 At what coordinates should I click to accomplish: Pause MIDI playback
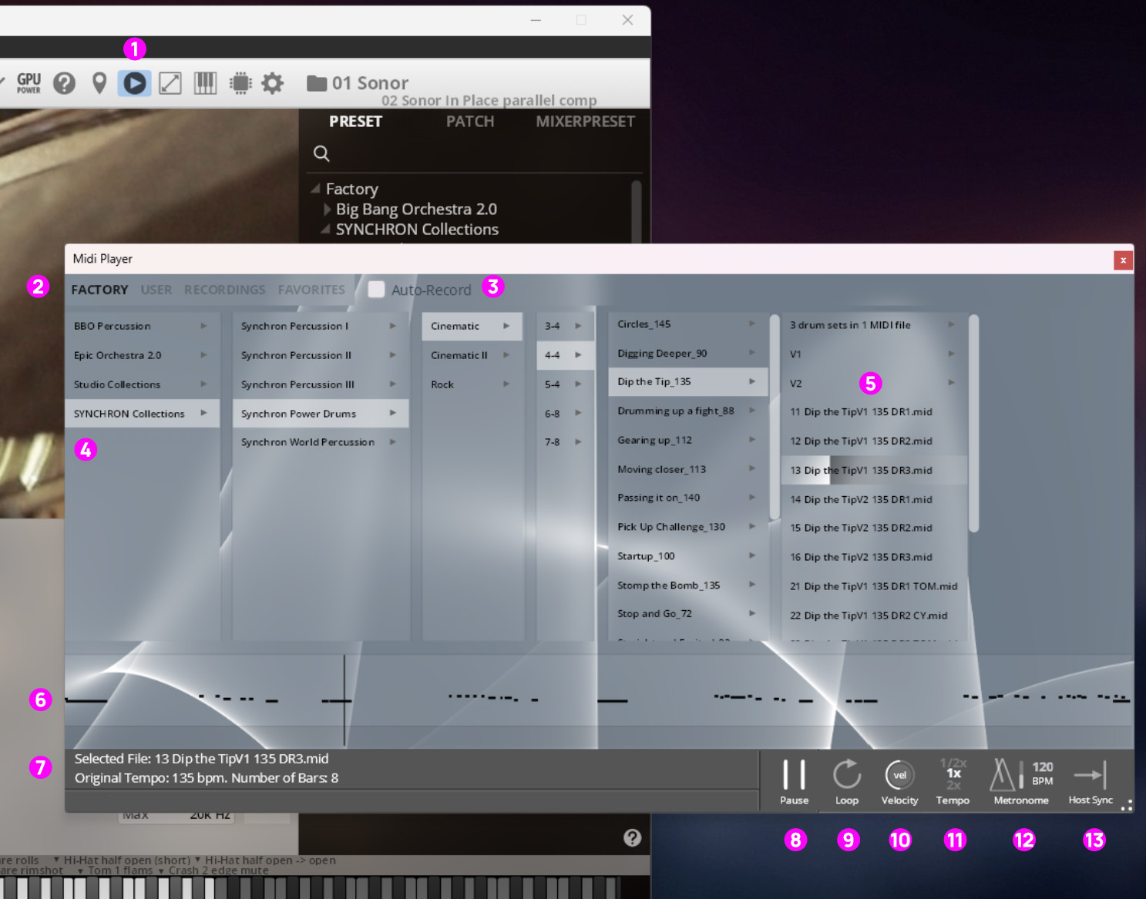[x=794, y=776]
